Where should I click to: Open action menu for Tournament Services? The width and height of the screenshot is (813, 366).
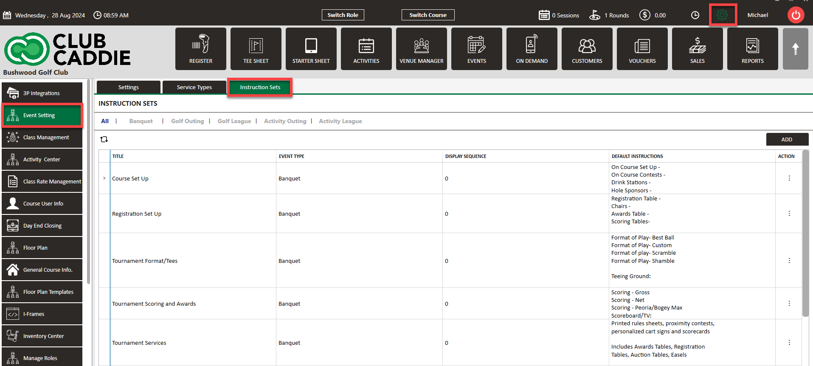pyautogui.click(x=789, y=343)
